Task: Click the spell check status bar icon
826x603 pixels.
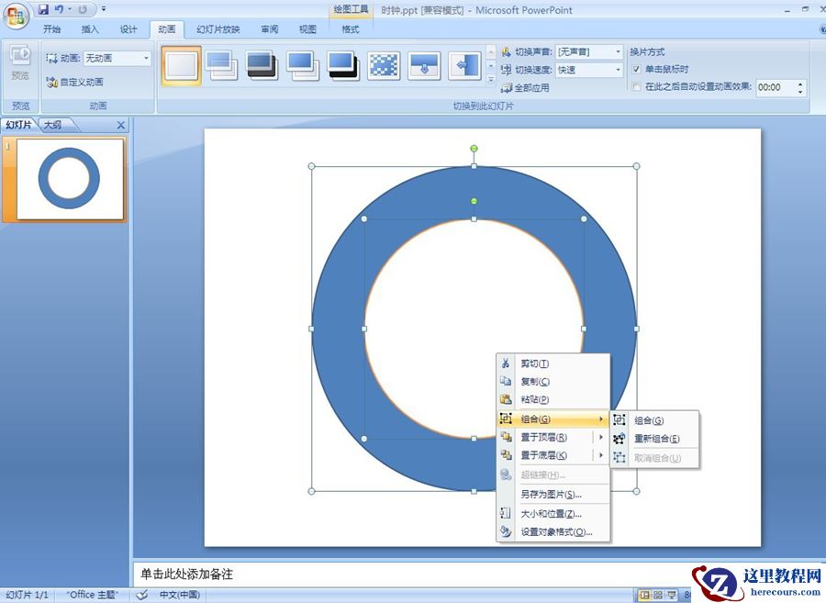Action: 142,595
